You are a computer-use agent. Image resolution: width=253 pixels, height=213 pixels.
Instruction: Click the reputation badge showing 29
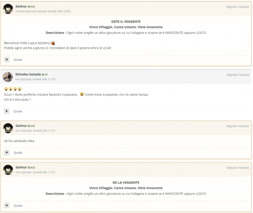[44, 74]
